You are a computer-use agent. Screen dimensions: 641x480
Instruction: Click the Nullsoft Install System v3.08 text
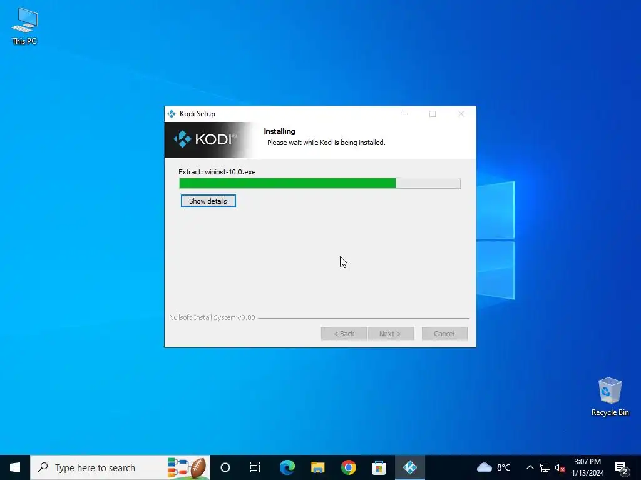tap(212, 317)
